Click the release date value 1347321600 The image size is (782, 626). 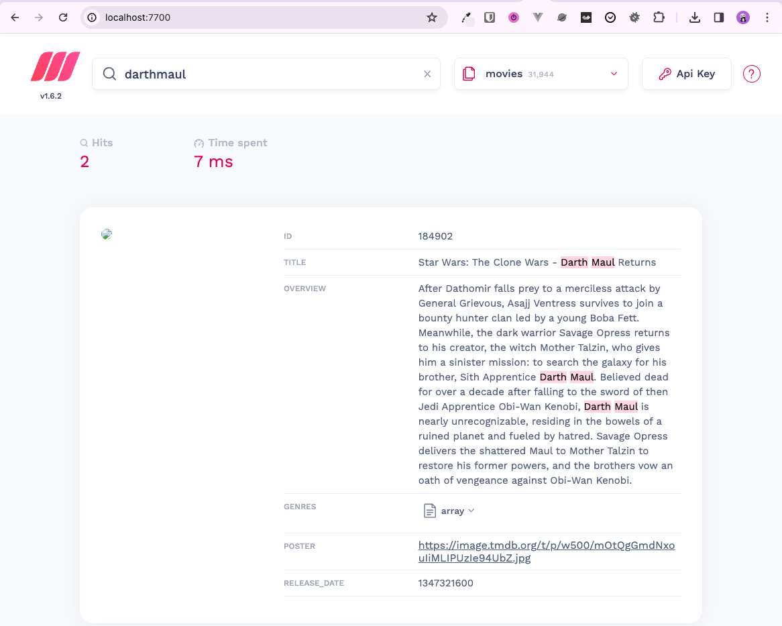445,582
